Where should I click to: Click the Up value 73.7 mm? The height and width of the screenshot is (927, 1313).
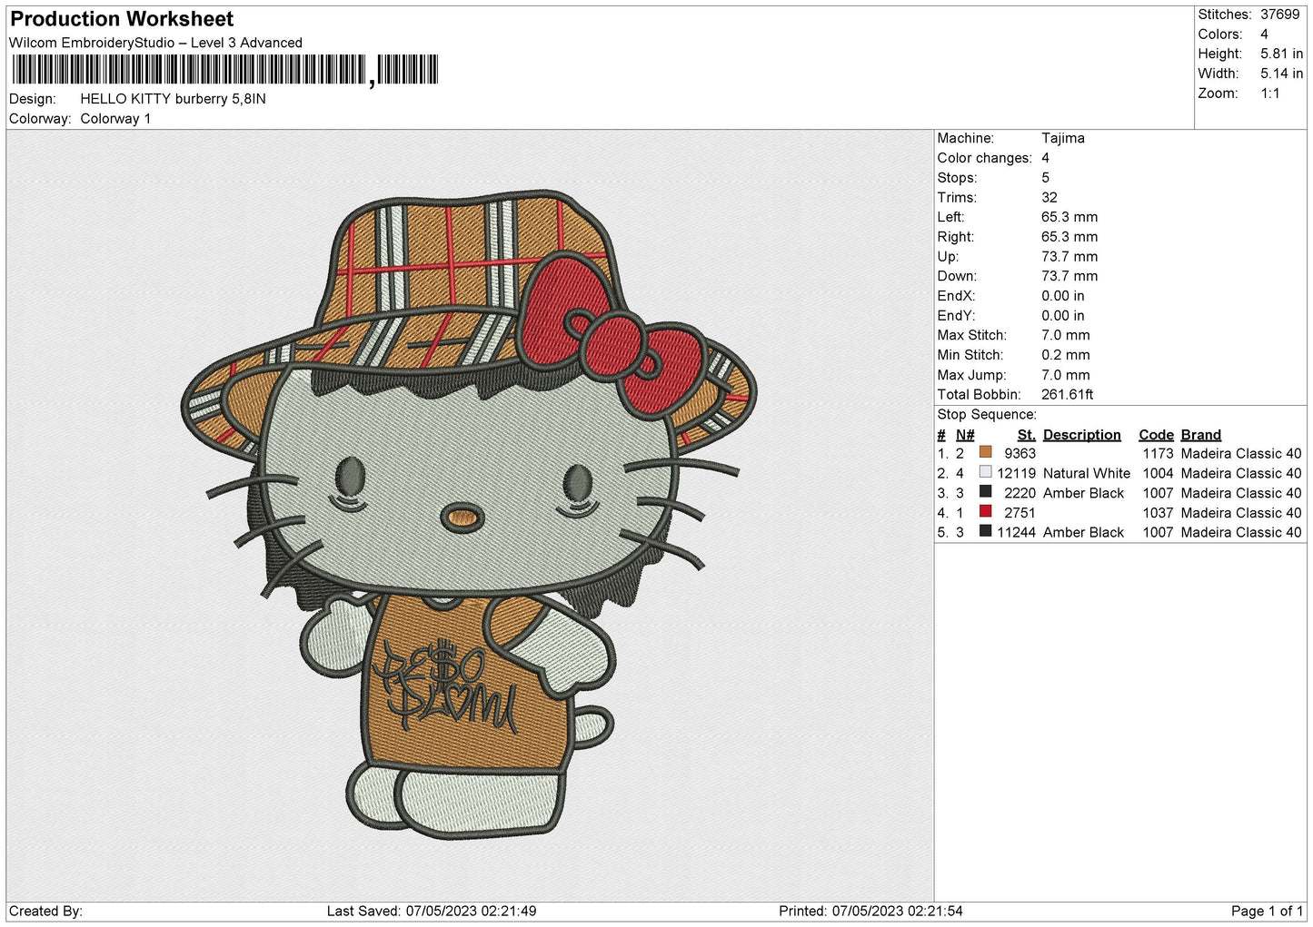click(1069, 257)
